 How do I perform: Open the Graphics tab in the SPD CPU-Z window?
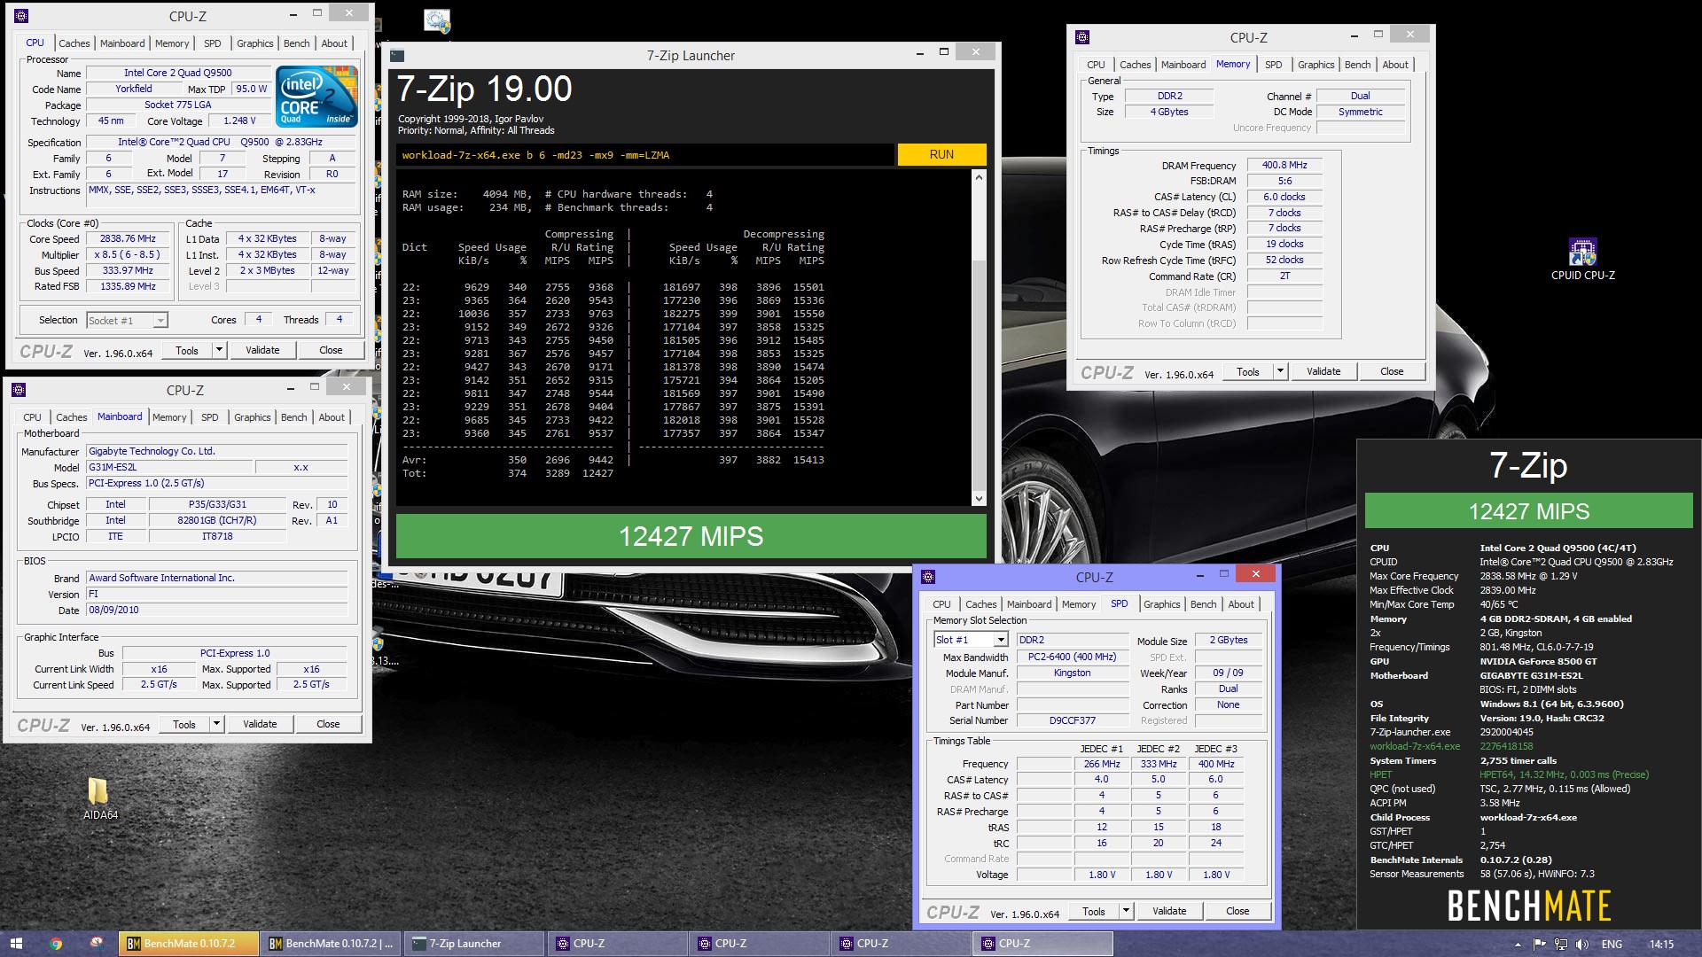(1161, 604)
